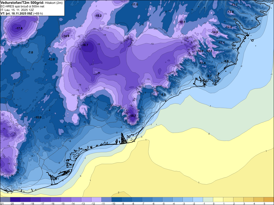The width and height of the screenshot is (274, 205).
Task: Click the -13.1 temperature label
Action: pyautogui.click(x=209, y=51)
